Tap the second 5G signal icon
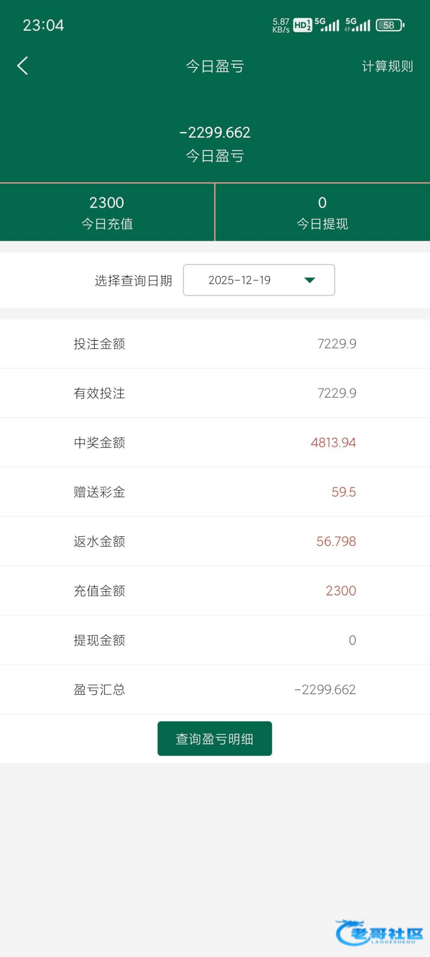Screen dimensions: 430x957 click(358, 25)
